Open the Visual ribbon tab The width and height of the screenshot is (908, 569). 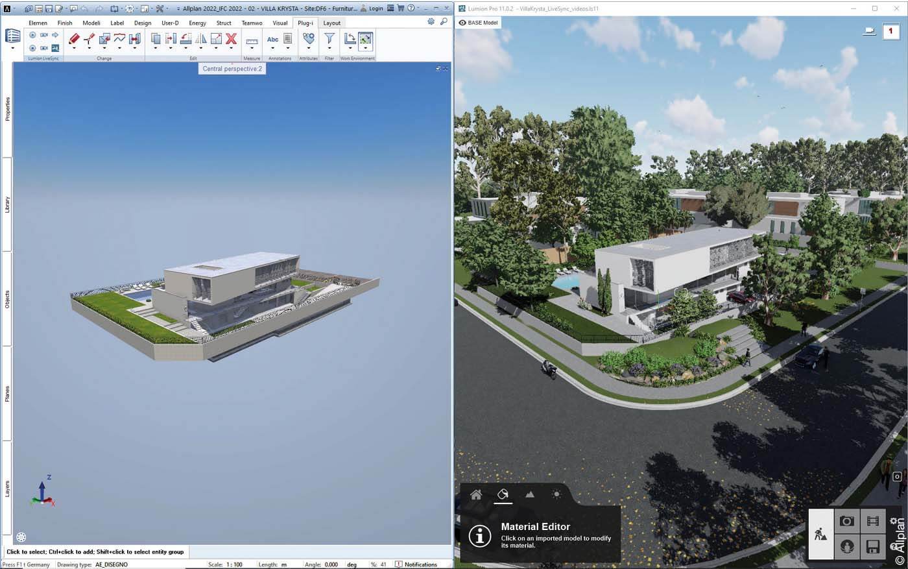coord(280,23)
